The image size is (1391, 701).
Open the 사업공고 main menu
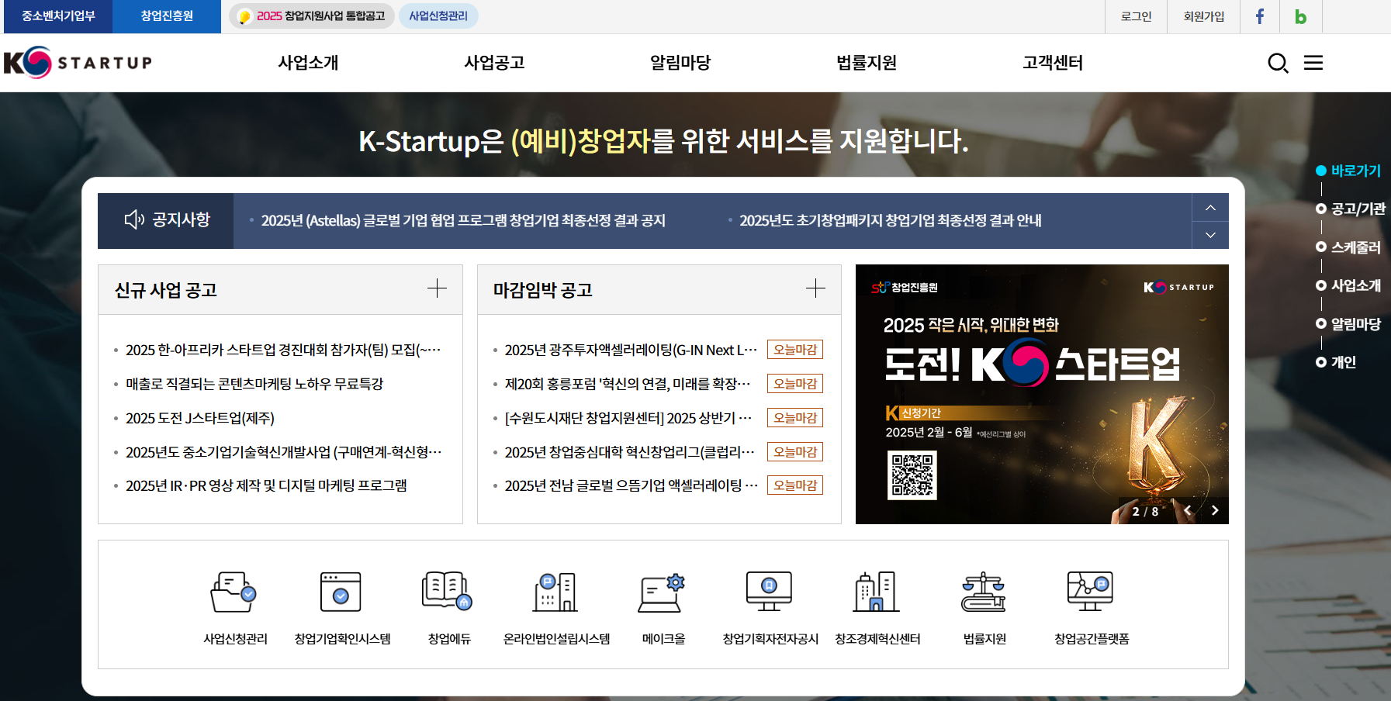point(494,63)
